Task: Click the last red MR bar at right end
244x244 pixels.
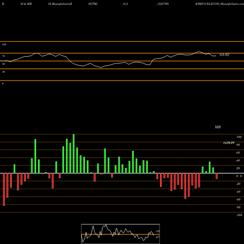Action: [217, 176]
